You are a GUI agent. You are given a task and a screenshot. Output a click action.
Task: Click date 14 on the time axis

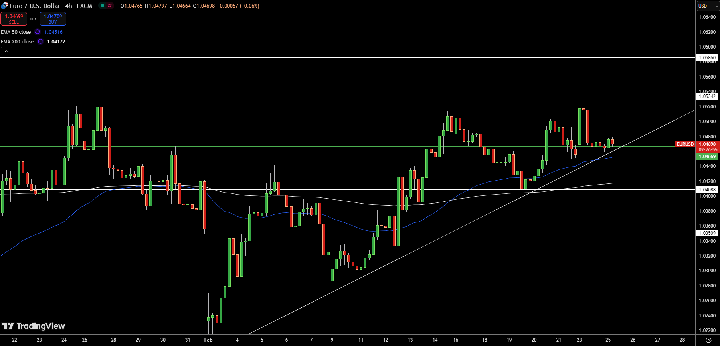click(435, 340)
